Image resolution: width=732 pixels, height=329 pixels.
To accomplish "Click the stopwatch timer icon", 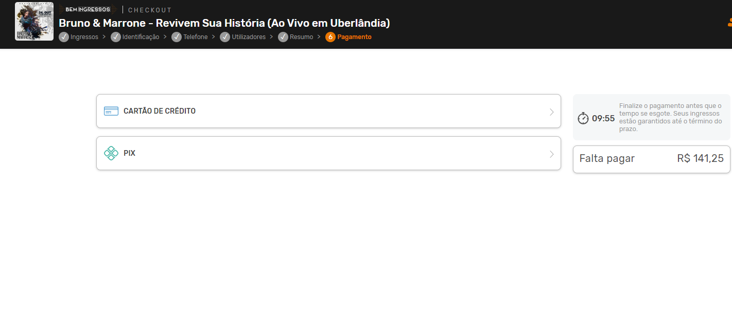I will (x=583, y=118).
